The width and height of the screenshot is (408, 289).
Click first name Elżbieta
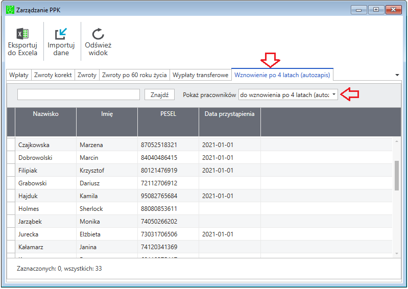[90, 234]
